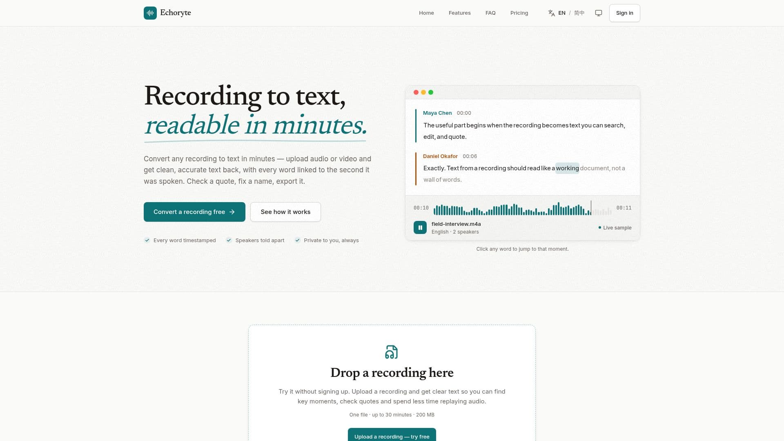Pause the field-interview.m4a sample playback

pyautogui.click(x=420, y=227)
